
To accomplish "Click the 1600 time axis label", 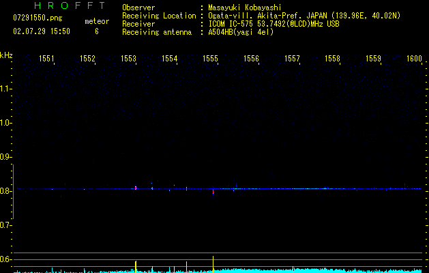I will (x=414, y=59).
